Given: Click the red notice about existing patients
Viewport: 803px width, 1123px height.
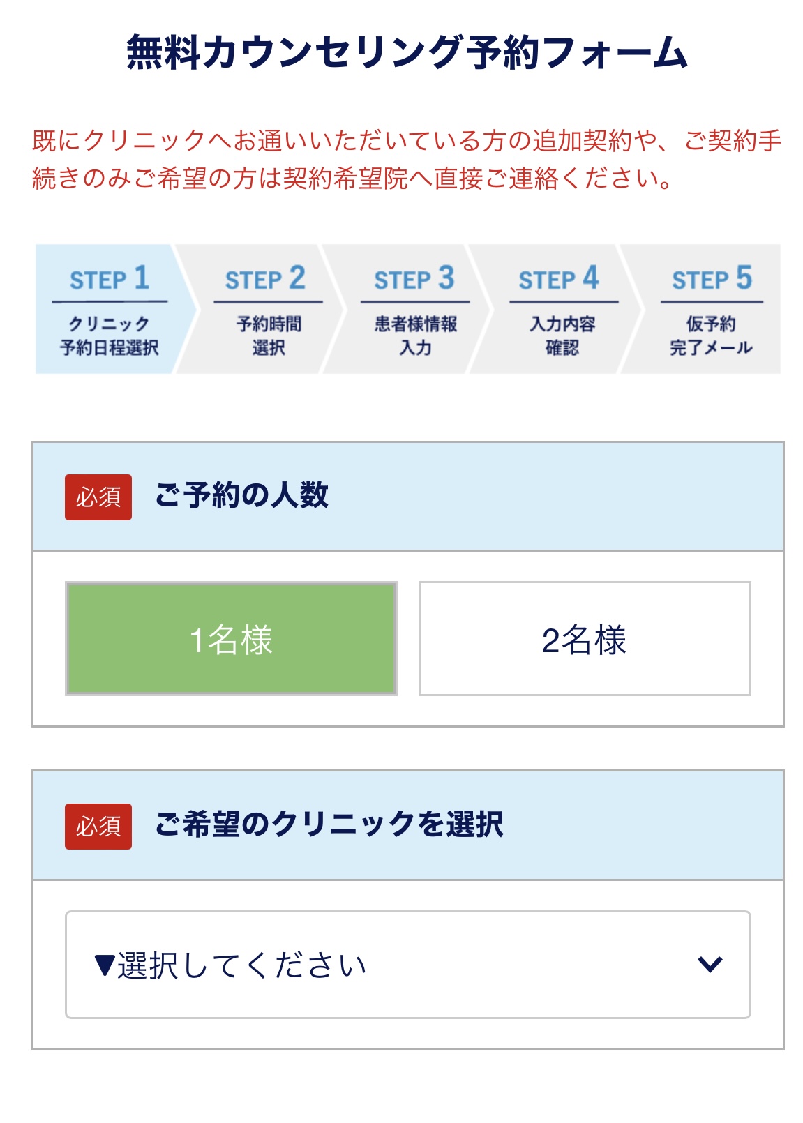Looking at the screenshot, I should (407, 160).
